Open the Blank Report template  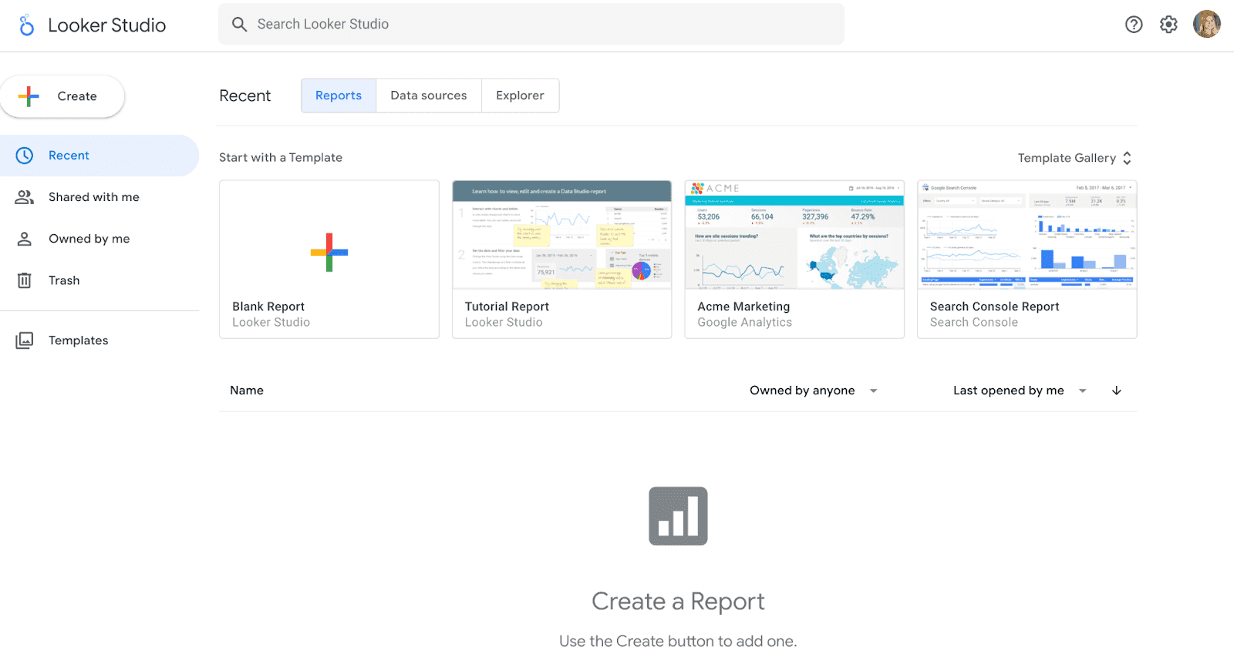click(329, 259)
